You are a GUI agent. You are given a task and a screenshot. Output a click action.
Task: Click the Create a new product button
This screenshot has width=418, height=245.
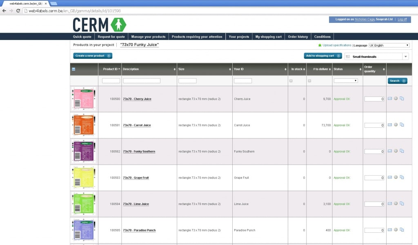91,56
